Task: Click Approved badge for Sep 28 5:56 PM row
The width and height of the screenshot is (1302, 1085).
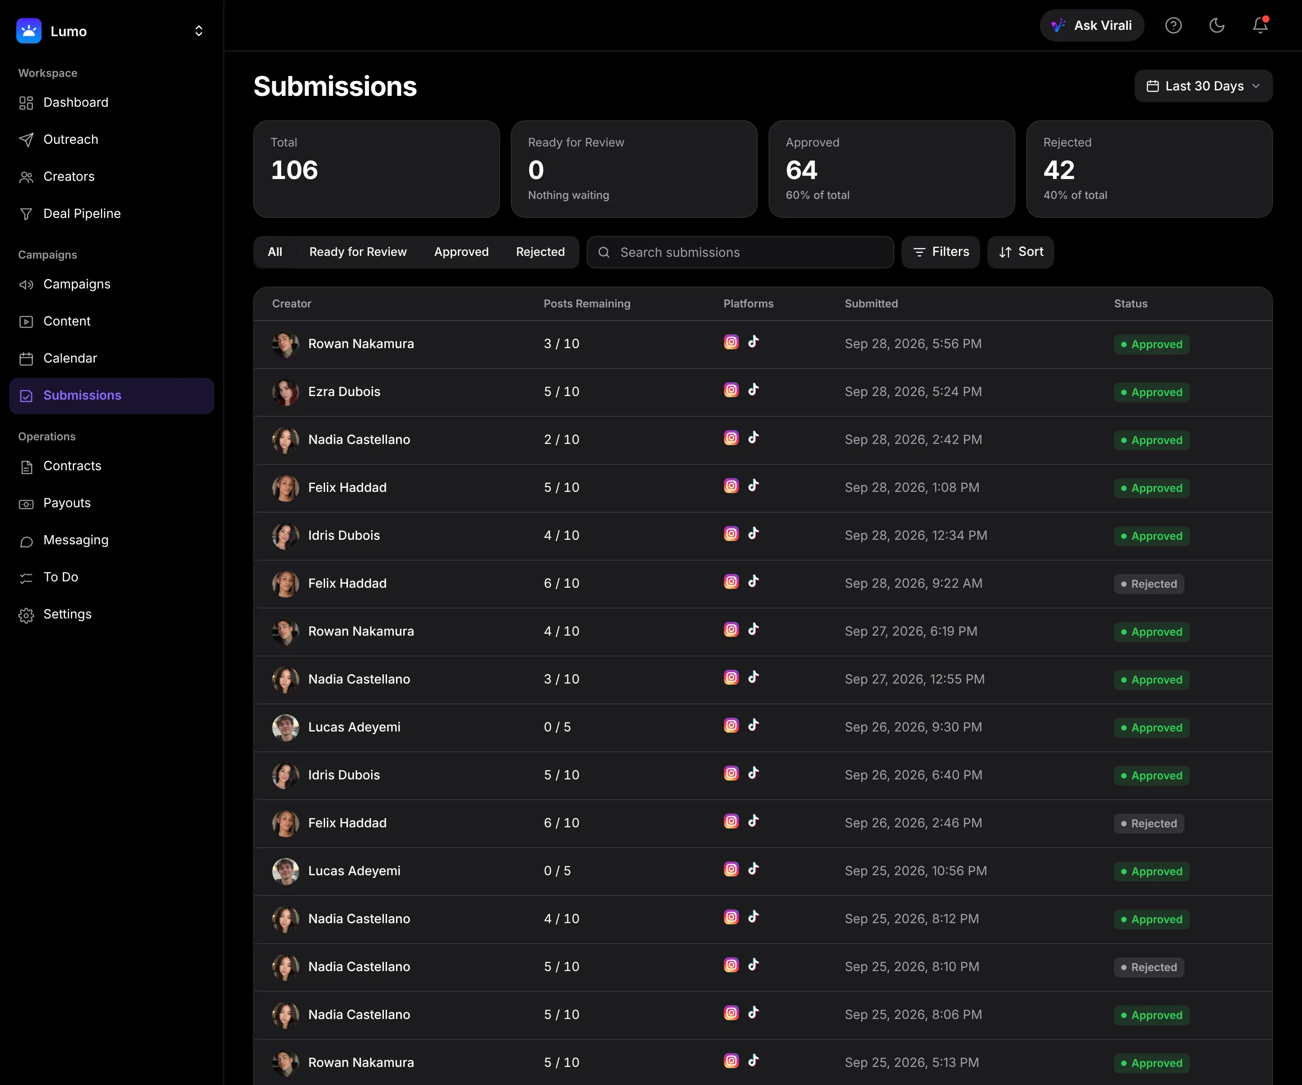Action: point(1151,345)
